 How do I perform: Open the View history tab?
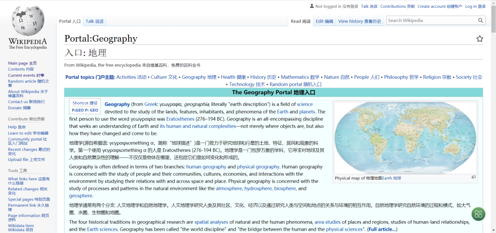point(360,22)
